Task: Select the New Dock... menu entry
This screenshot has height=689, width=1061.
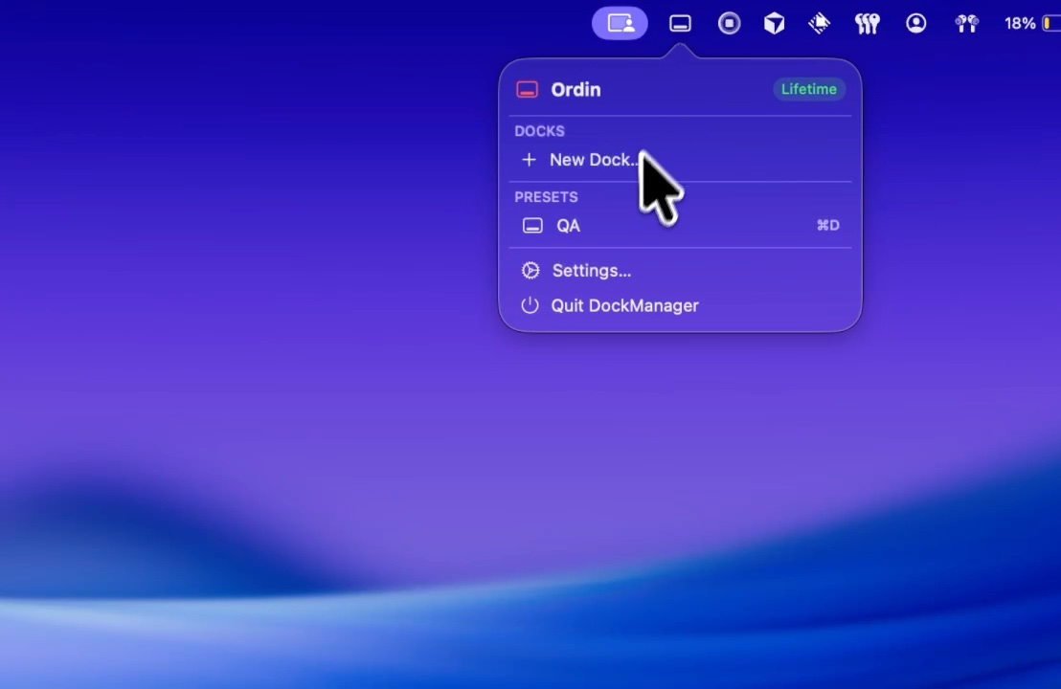Action: [680, 160]
